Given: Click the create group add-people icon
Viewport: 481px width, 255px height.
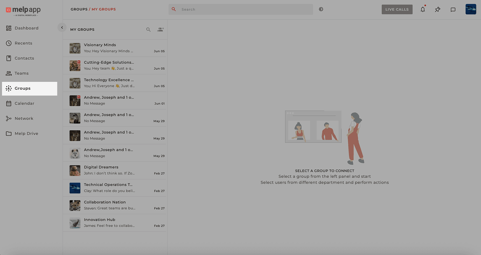Looking at the screenshot, I should click(x=160, y=29).
